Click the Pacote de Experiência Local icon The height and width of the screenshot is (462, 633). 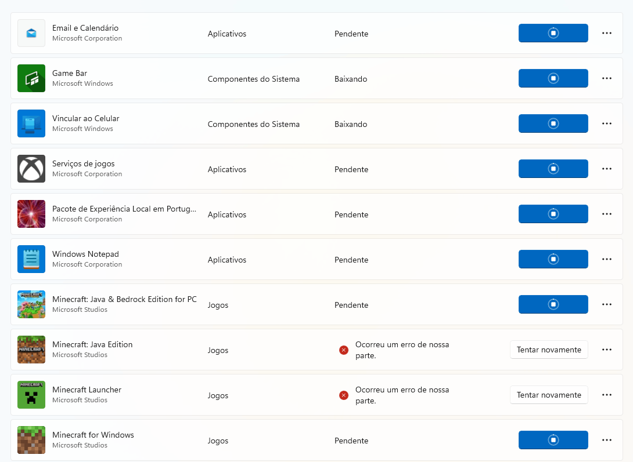(x=31, y=214)
